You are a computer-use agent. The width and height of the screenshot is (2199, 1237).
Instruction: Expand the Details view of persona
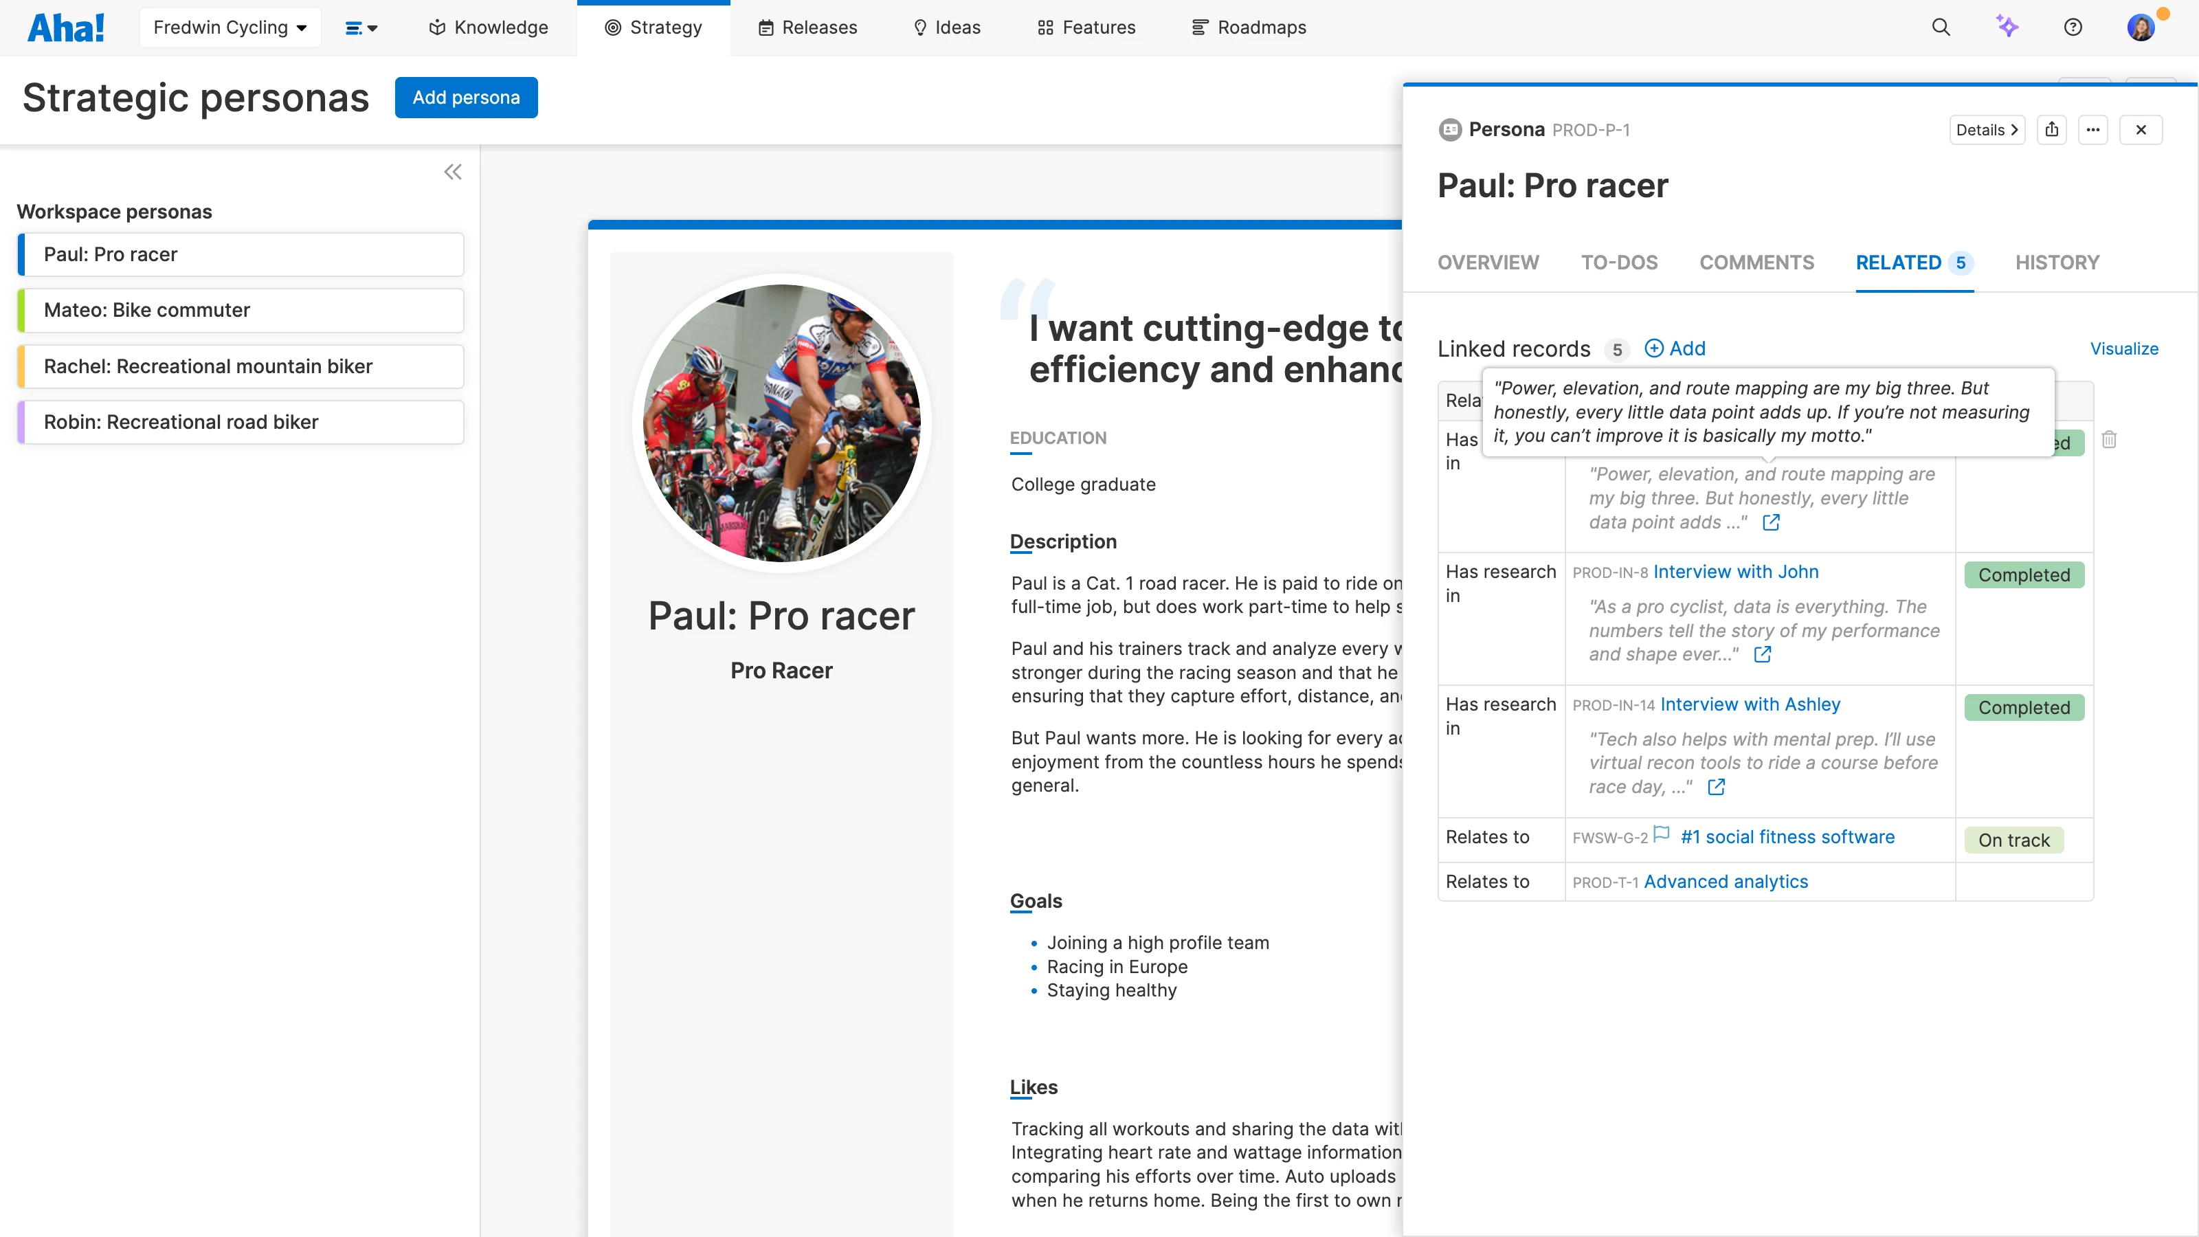[1987, 130]
